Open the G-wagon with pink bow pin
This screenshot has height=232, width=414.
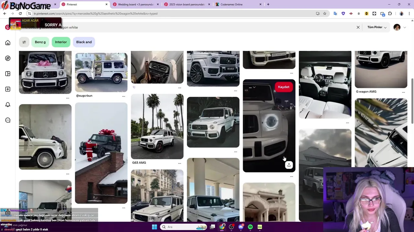(45, 72)
